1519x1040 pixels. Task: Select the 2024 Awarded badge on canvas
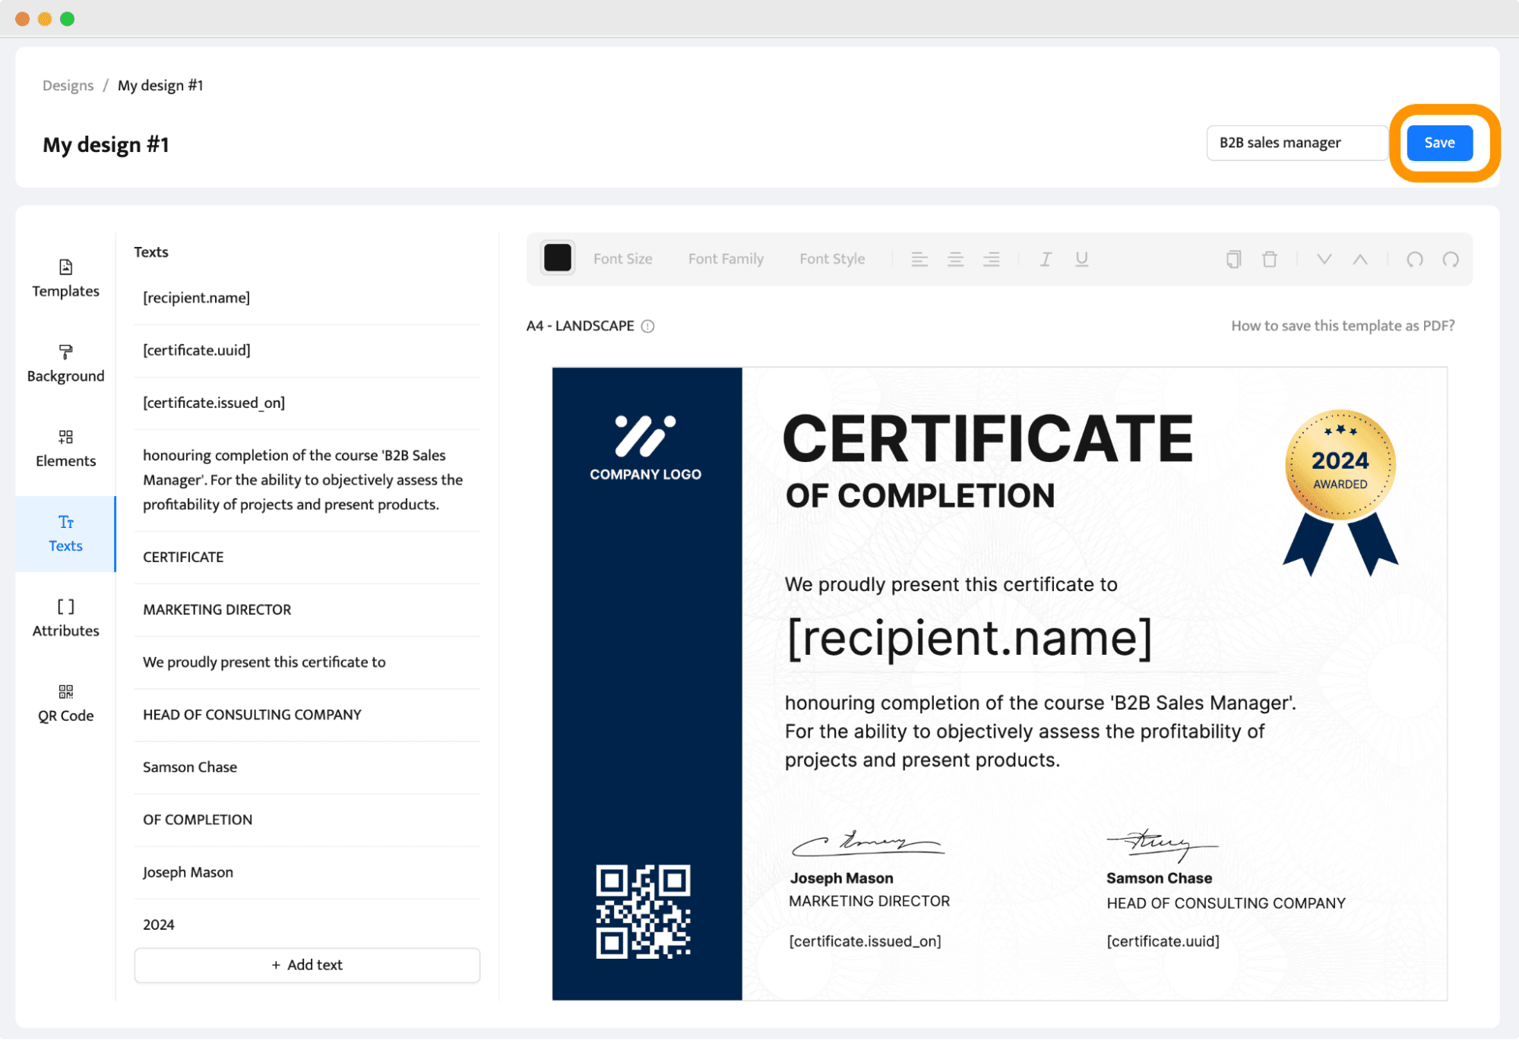[1340, 492]
